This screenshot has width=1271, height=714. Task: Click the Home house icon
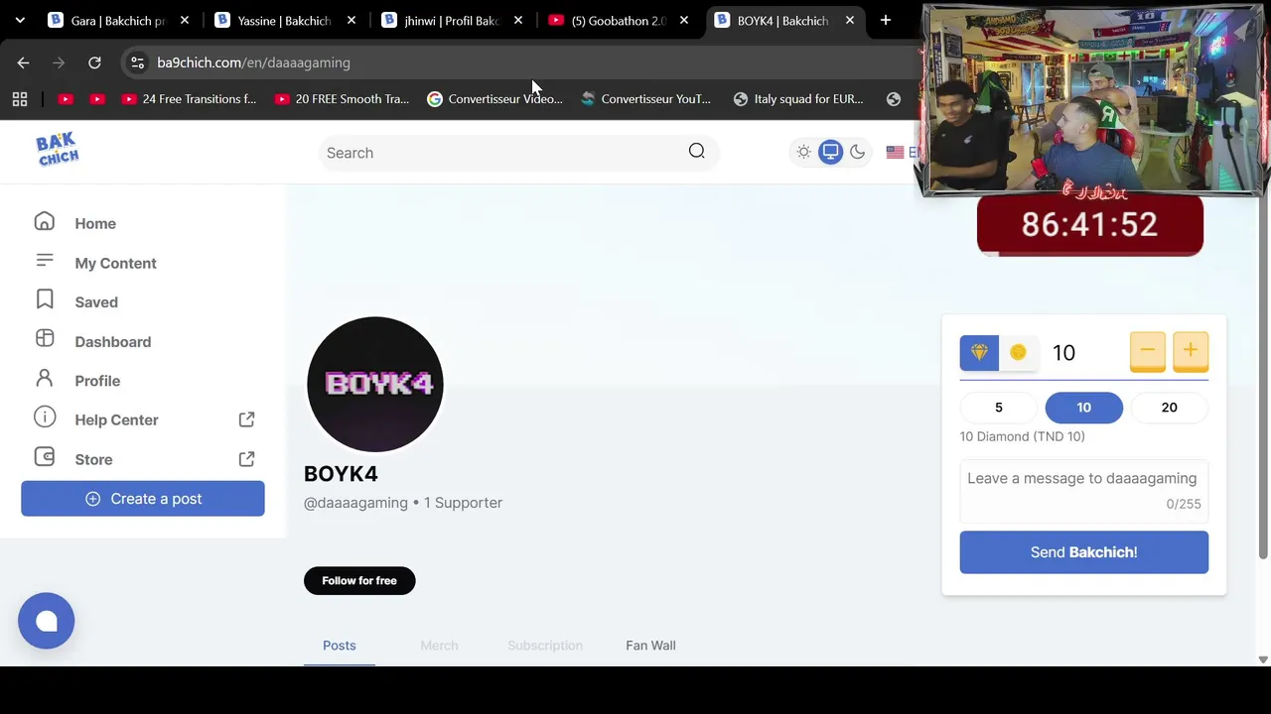(x=45, y=221)
